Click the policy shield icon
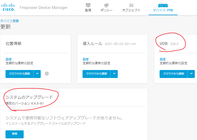The height and width of the screenshot is (140, 197). [x=106, y=5]
